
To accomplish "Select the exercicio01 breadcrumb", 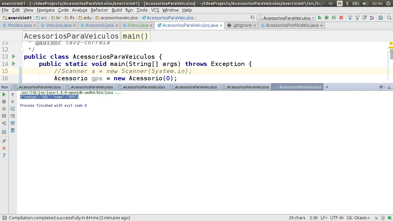I will pyautogui.click(x=17, y=18).
